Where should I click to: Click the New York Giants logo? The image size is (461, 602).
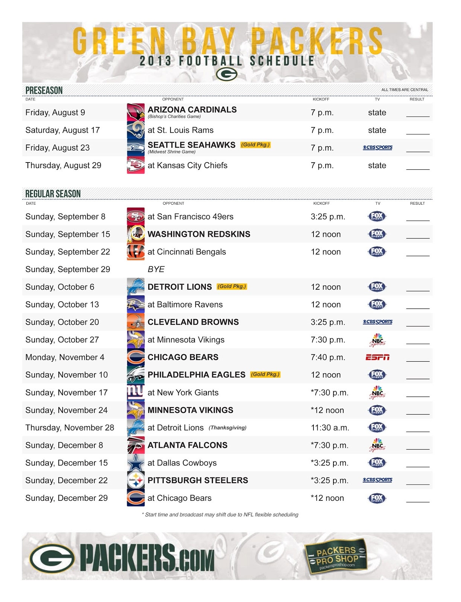(x=135, y=392)
